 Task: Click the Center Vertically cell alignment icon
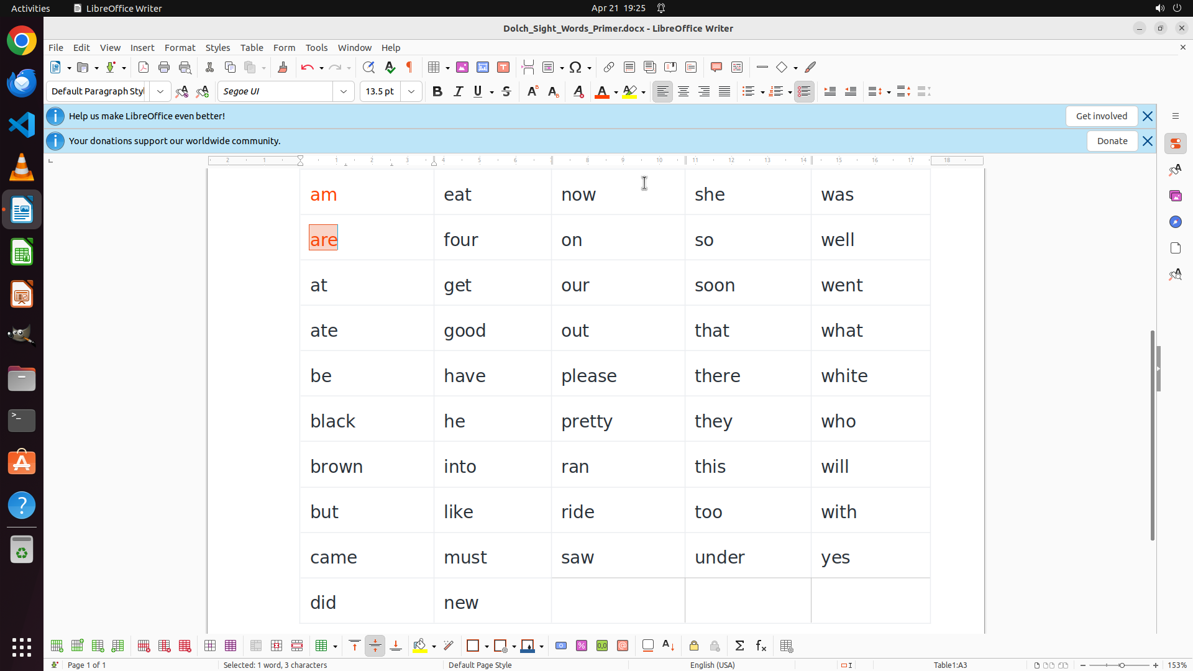coord(375,646)
